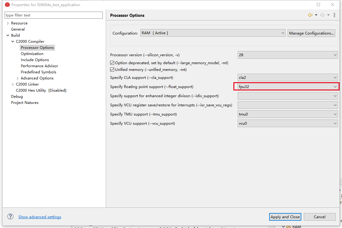Click the 'Specify floating point support' label
342x228 pixels.
tap(152, 87)
